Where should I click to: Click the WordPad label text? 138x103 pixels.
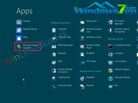point(90,53)
